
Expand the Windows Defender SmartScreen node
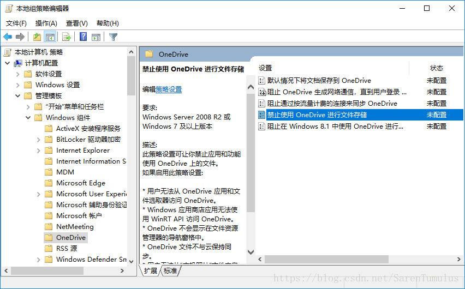coord(39,260)
